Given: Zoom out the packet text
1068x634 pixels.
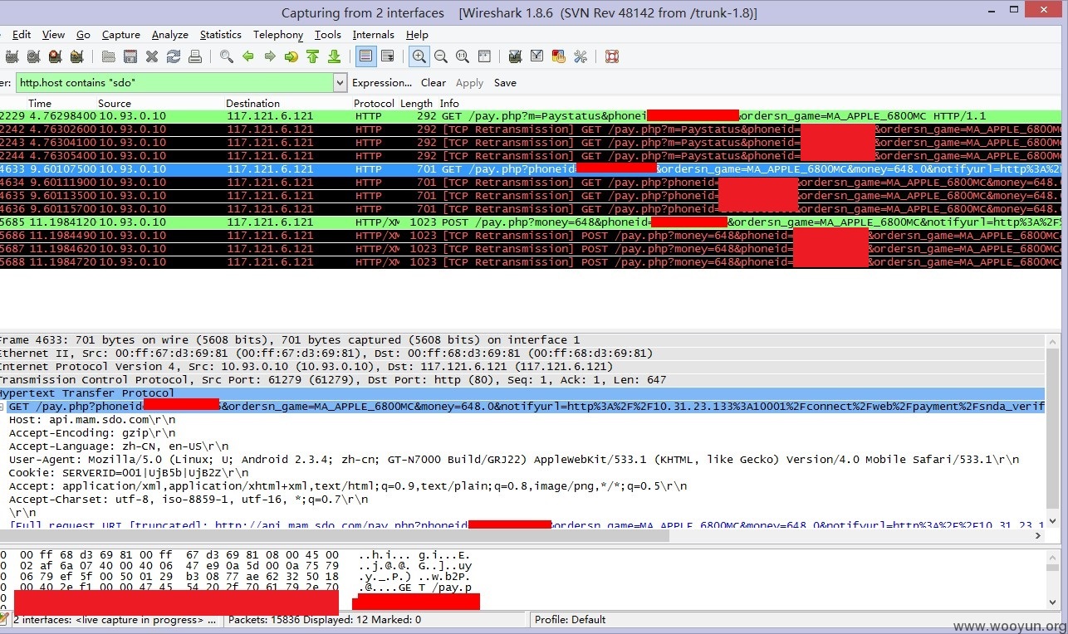Looking at the screenshot, I should (441, 56).
